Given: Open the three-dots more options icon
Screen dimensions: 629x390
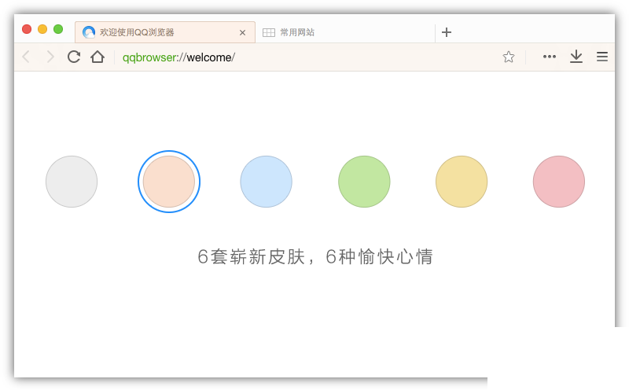Looking at the screenshot, I should (549, 57).
